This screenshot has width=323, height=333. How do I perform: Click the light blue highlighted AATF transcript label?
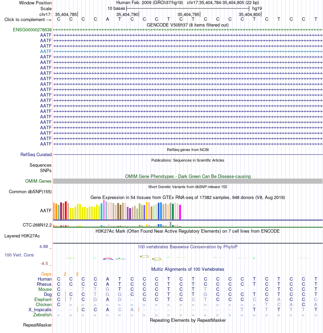pos(46,51)
